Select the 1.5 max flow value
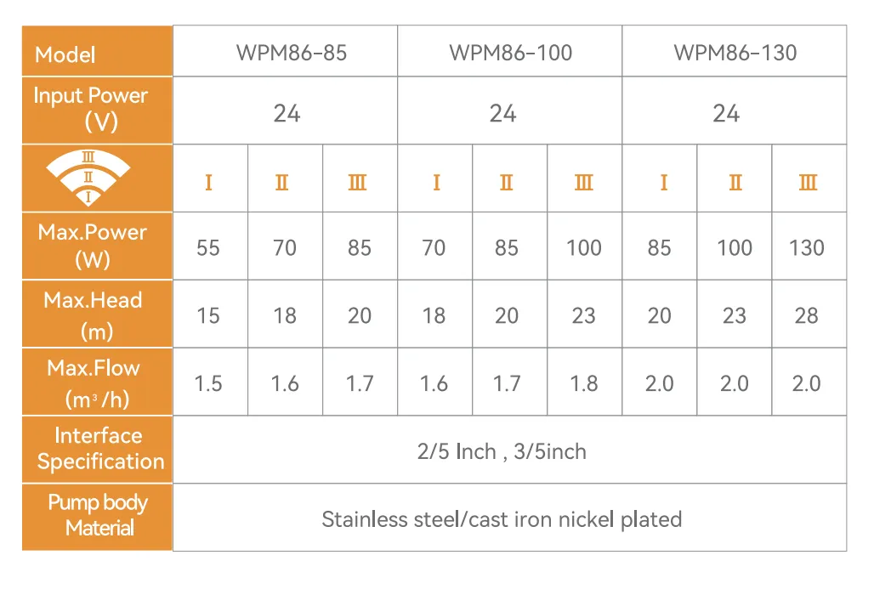 pyautogui.click(x=208, y=383)
